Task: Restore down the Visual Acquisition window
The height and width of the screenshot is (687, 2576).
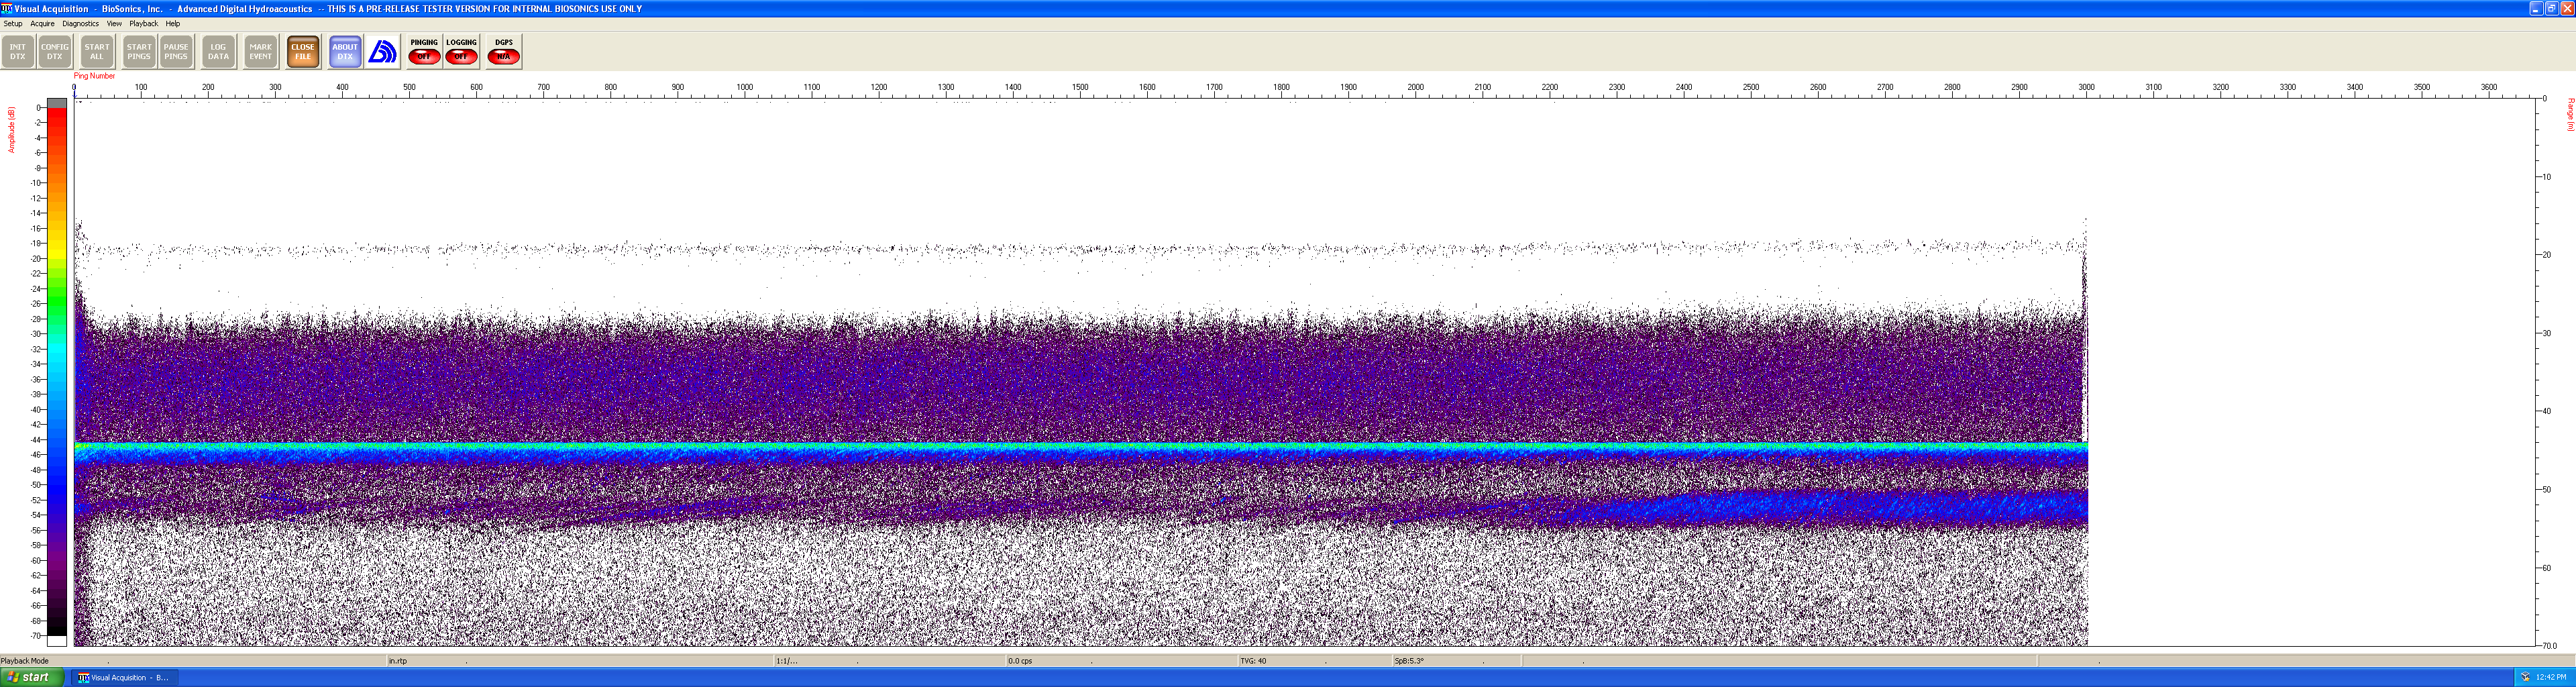Action: pos(2551,8)
